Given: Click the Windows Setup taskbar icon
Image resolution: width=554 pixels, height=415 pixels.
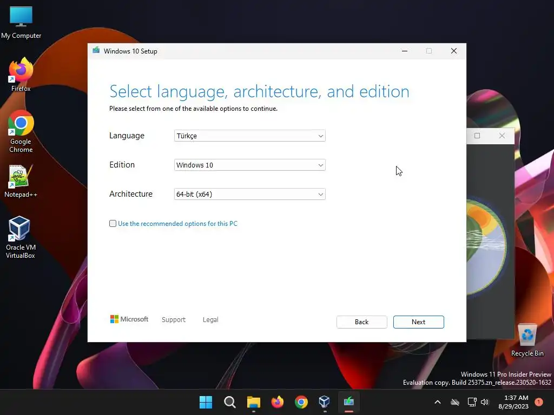Looking at the screenshot, I should coord(349,402).
